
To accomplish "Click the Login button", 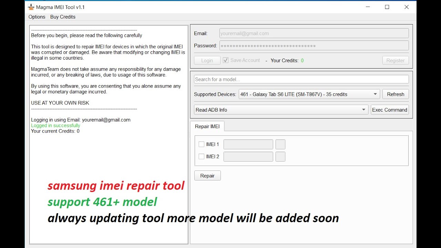I will point(207,60).
